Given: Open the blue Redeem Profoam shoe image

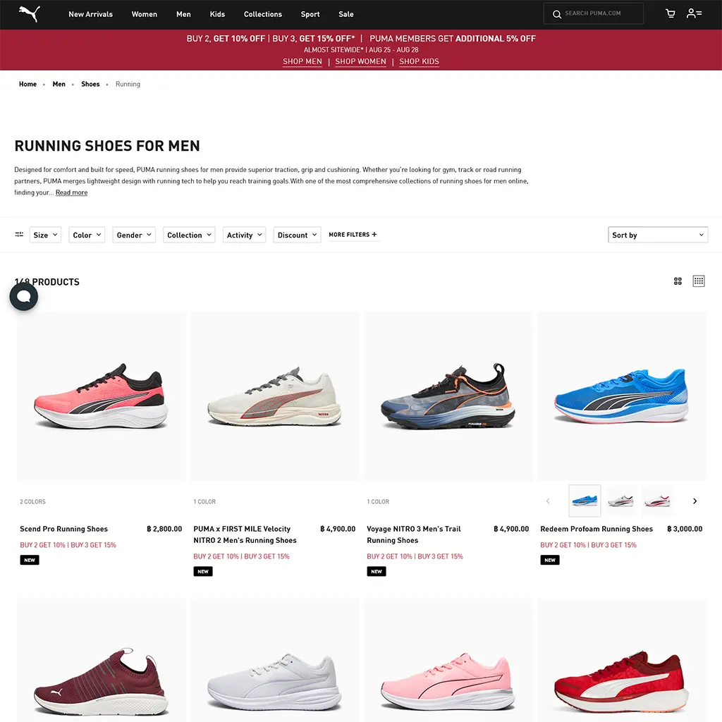Looking at the screenshot, I should [x=622, y=396].
